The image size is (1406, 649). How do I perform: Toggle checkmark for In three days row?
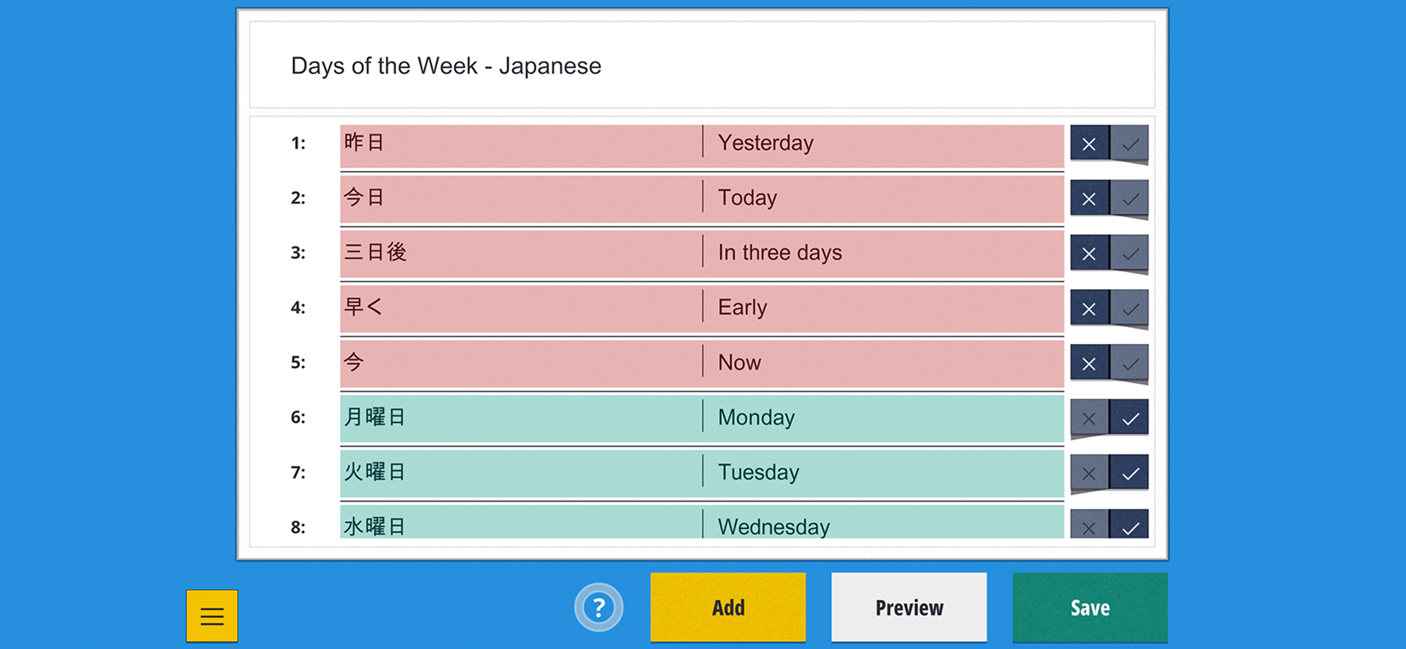tap(1129, 253)
